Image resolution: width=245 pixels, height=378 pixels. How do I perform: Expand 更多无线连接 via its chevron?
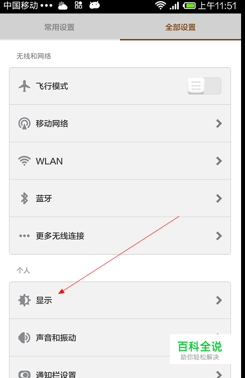pos(219,236)
